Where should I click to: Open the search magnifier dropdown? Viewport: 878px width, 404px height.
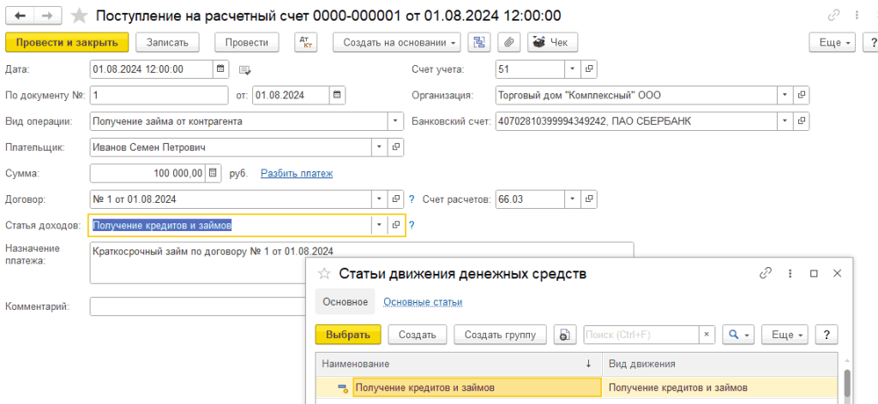pos(738,335)
